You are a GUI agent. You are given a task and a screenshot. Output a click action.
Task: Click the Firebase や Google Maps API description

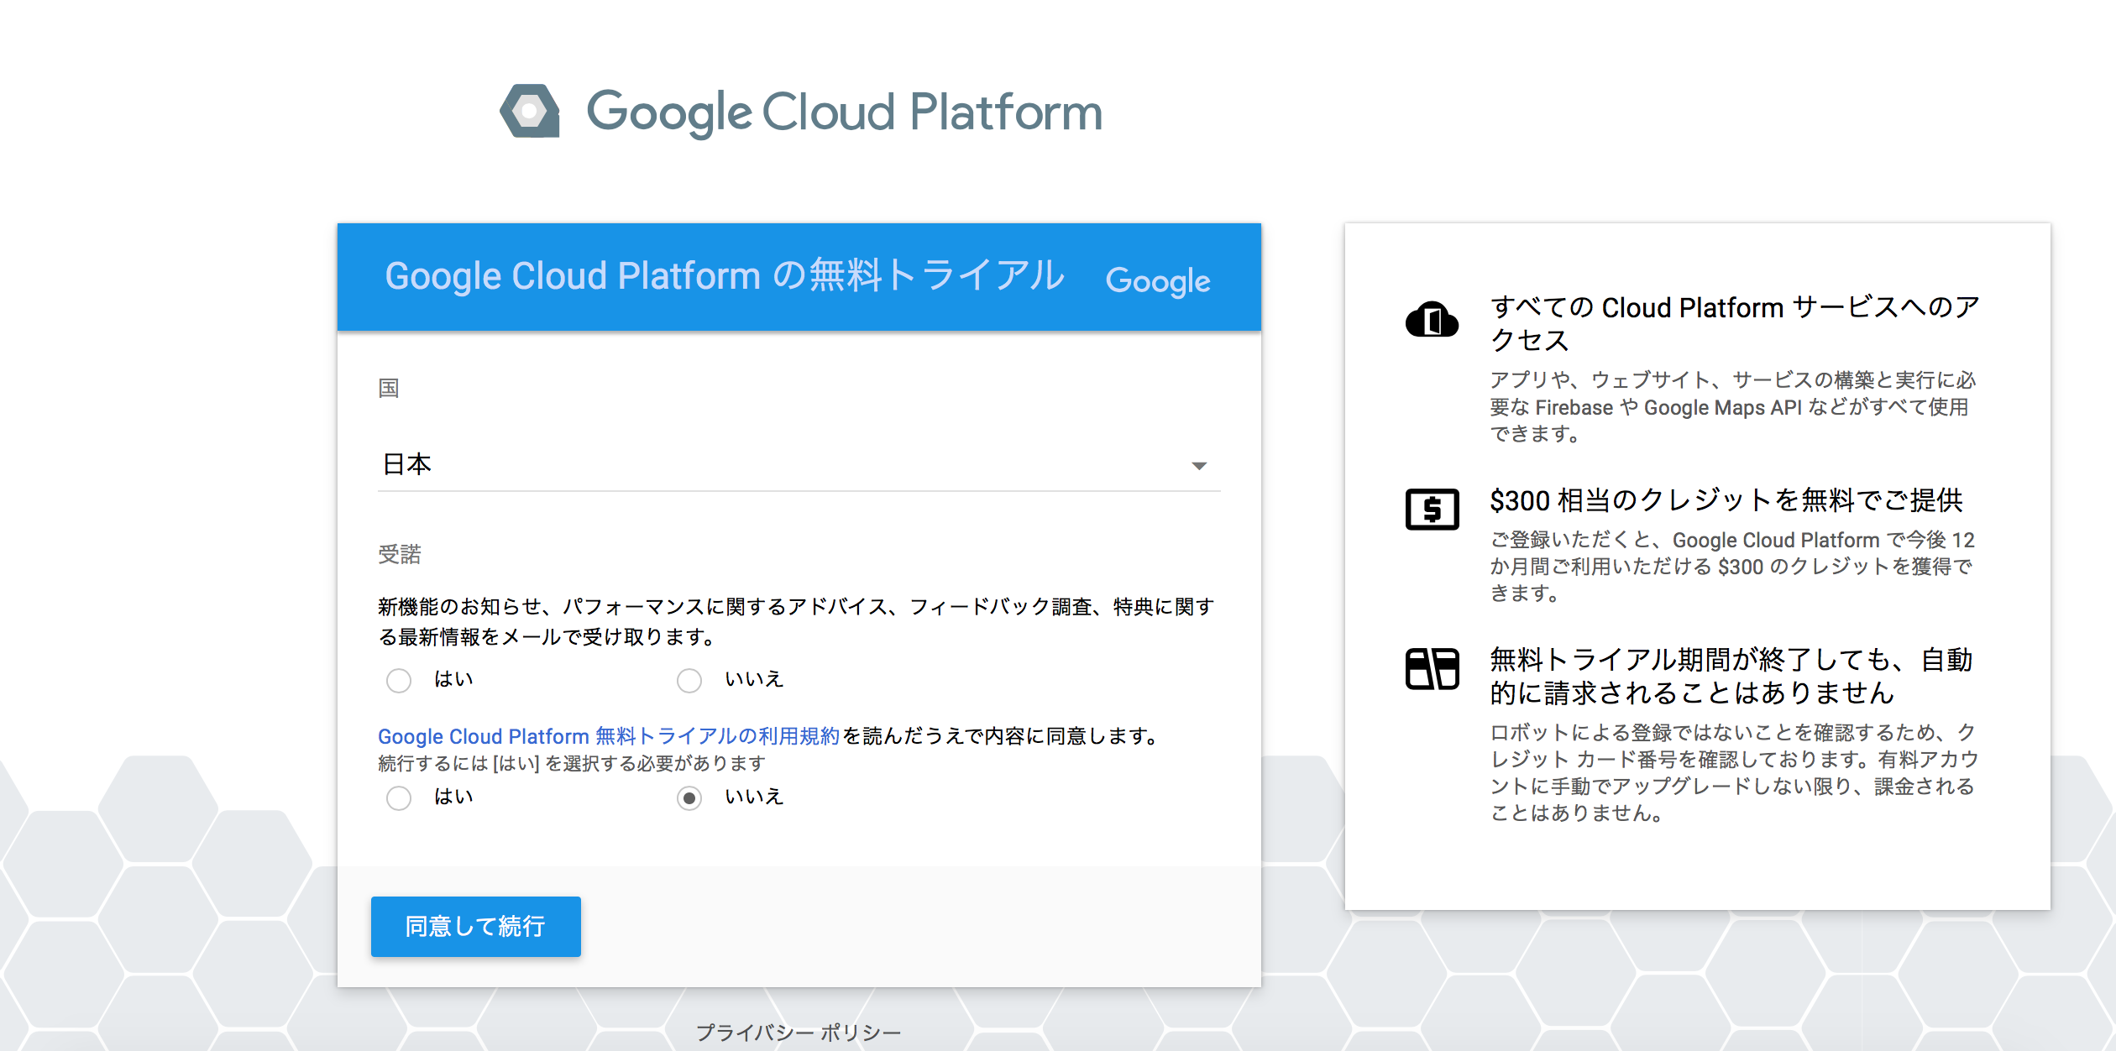pyautogui.click(x=1733, y=407)
